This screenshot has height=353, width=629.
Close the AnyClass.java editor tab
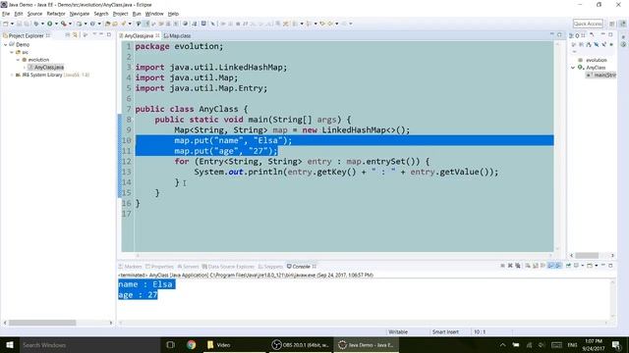[157, 35]
